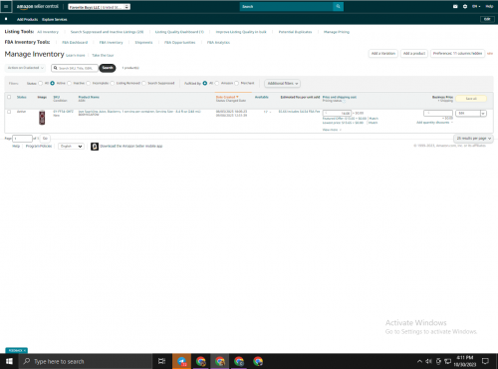This screenshot has width=498, height=369.
Task: Open Potential Duplicates link
Action: [295, 32]
